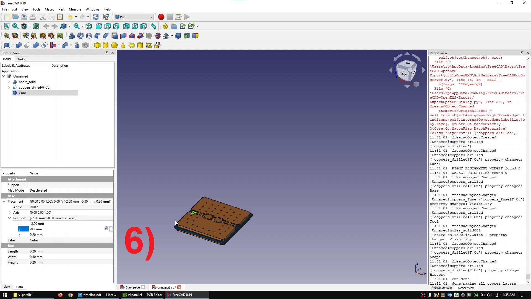Collapse the Placement property row
531x299 pixels.
(4, 202)
